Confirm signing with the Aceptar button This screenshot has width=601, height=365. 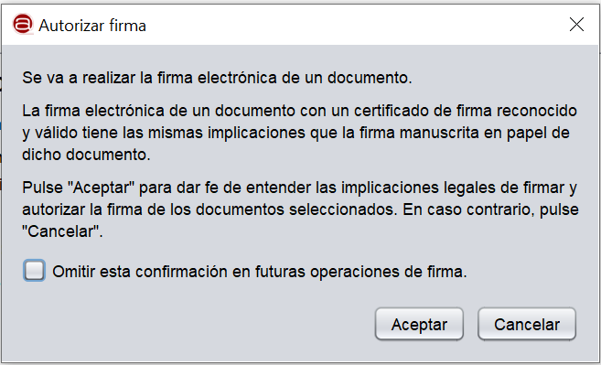pos(419,324)
